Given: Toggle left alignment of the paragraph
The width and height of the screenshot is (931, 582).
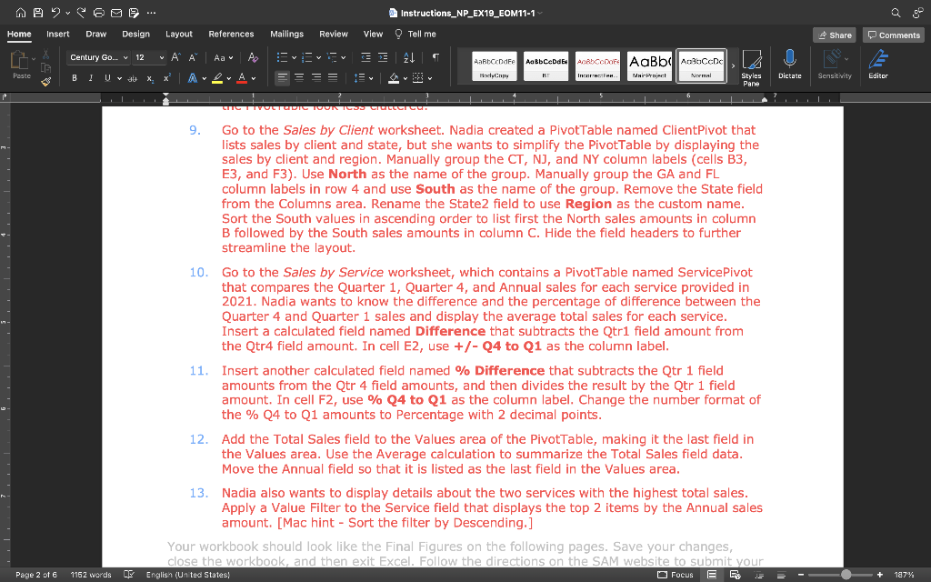Looking at the screenshot, I should (x=282, y=78).
